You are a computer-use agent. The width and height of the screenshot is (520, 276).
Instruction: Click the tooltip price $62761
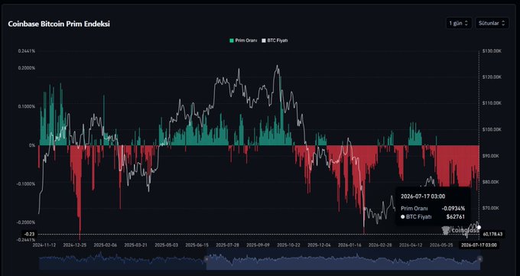point(456,217)
